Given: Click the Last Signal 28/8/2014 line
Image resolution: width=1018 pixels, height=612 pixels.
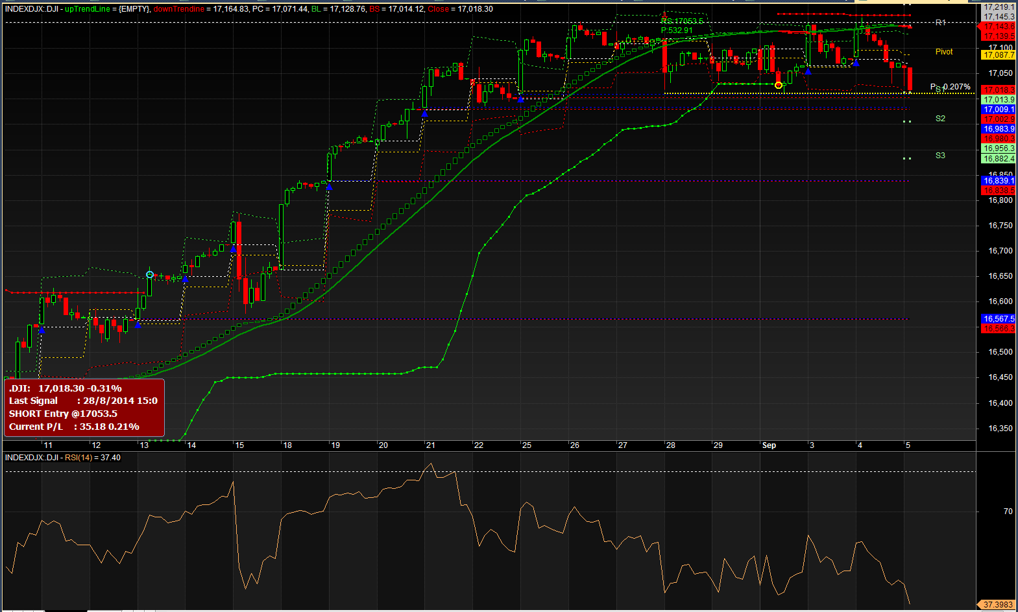Looking at the screenshot, I should 83,401.
